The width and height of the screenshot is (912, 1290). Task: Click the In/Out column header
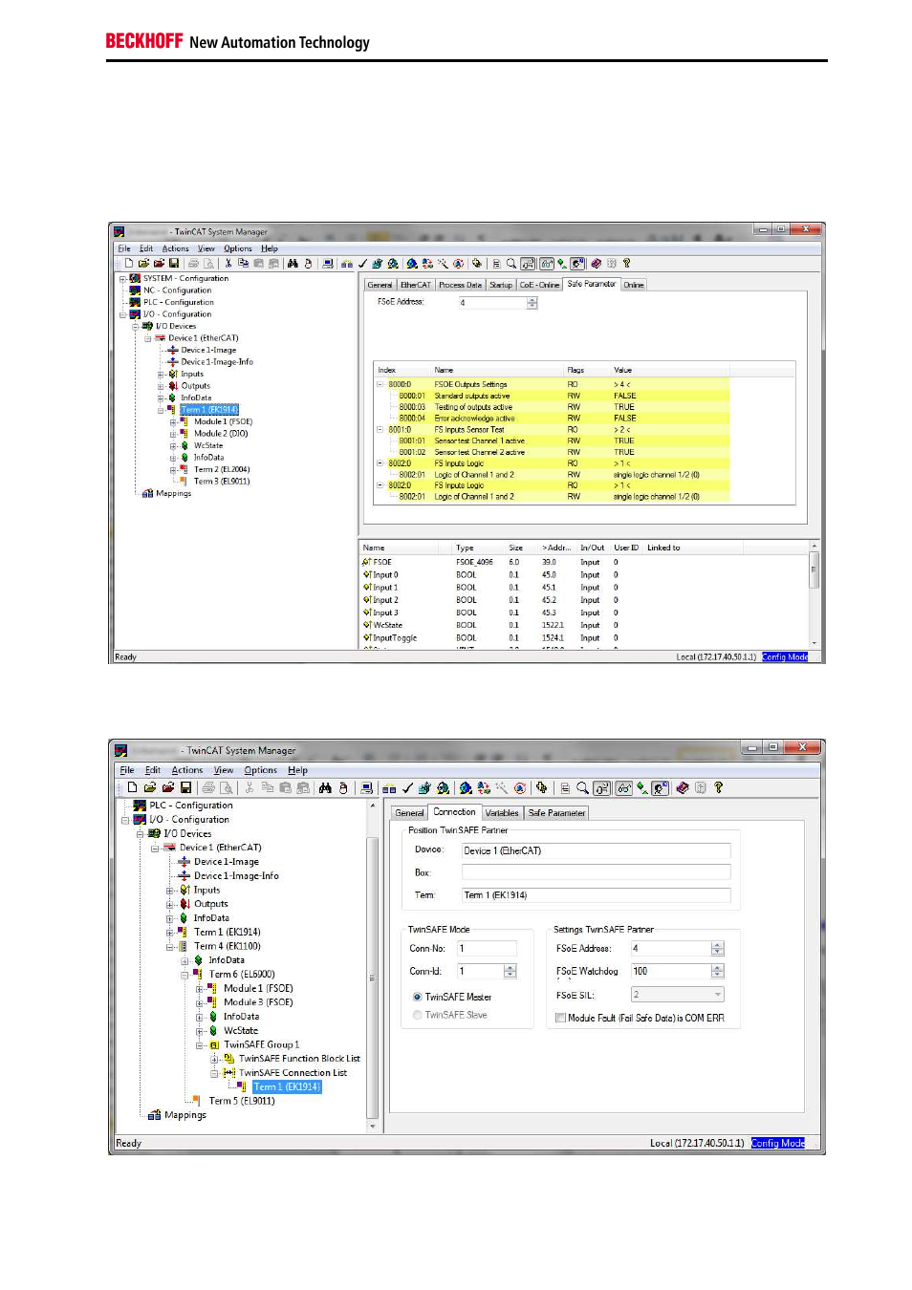[592, 548]
